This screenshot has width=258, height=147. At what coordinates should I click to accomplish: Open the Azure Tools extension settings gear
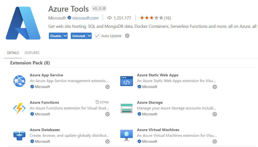pyautogui.click(x=127, y=36)
